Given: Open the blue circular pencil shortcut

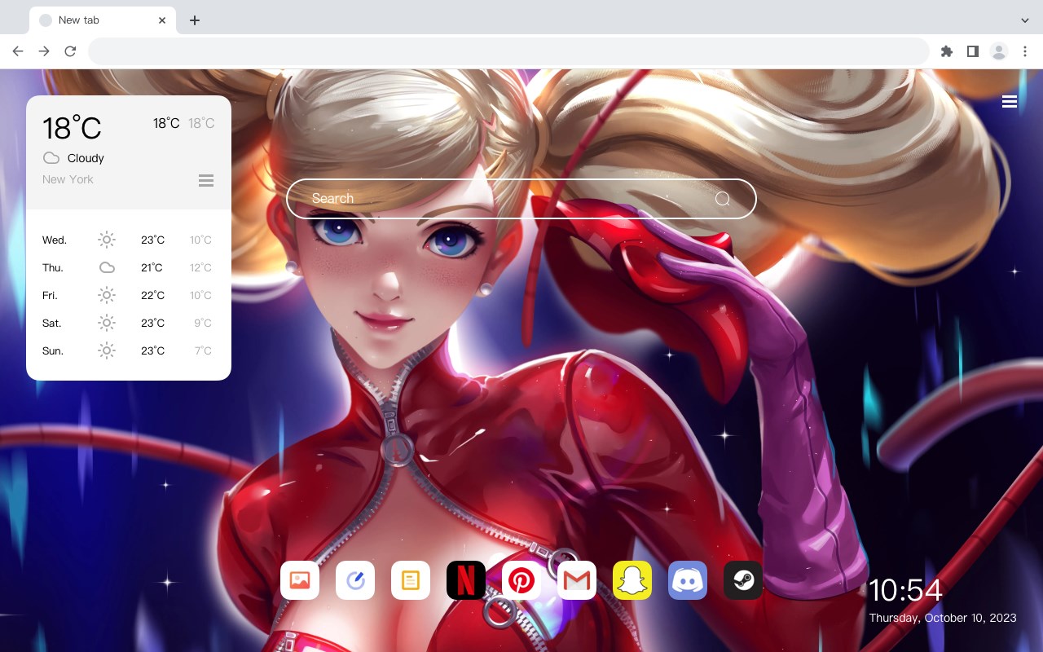Looking at the screenshot, I should point(355,580).
